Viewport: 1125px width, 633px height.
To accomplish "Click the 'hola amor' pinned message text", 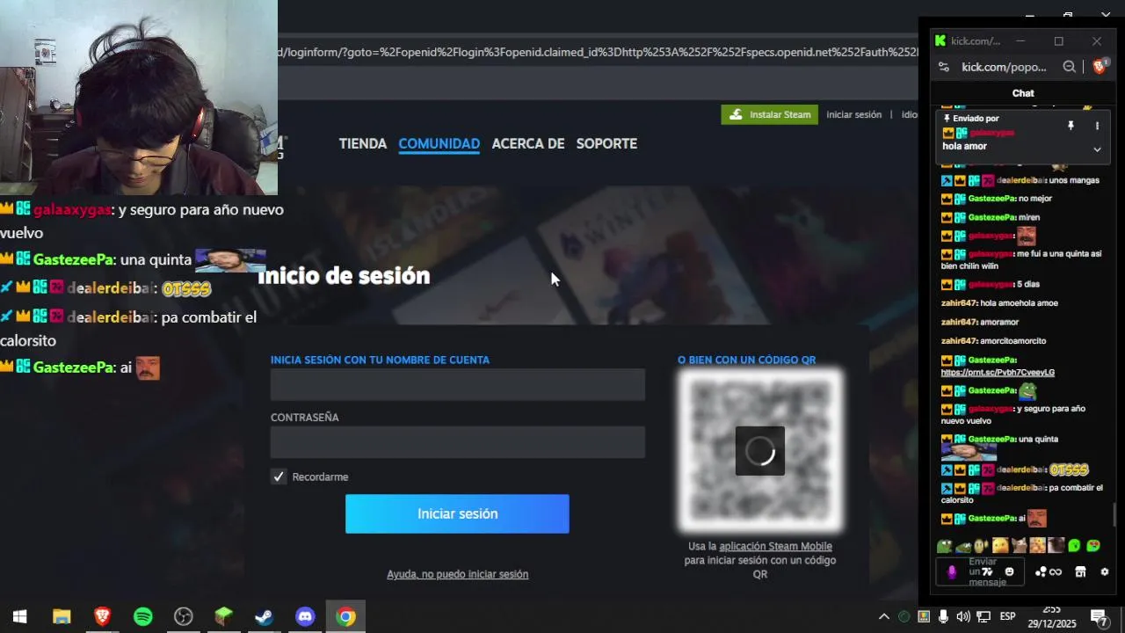I will tap(964, 146).
